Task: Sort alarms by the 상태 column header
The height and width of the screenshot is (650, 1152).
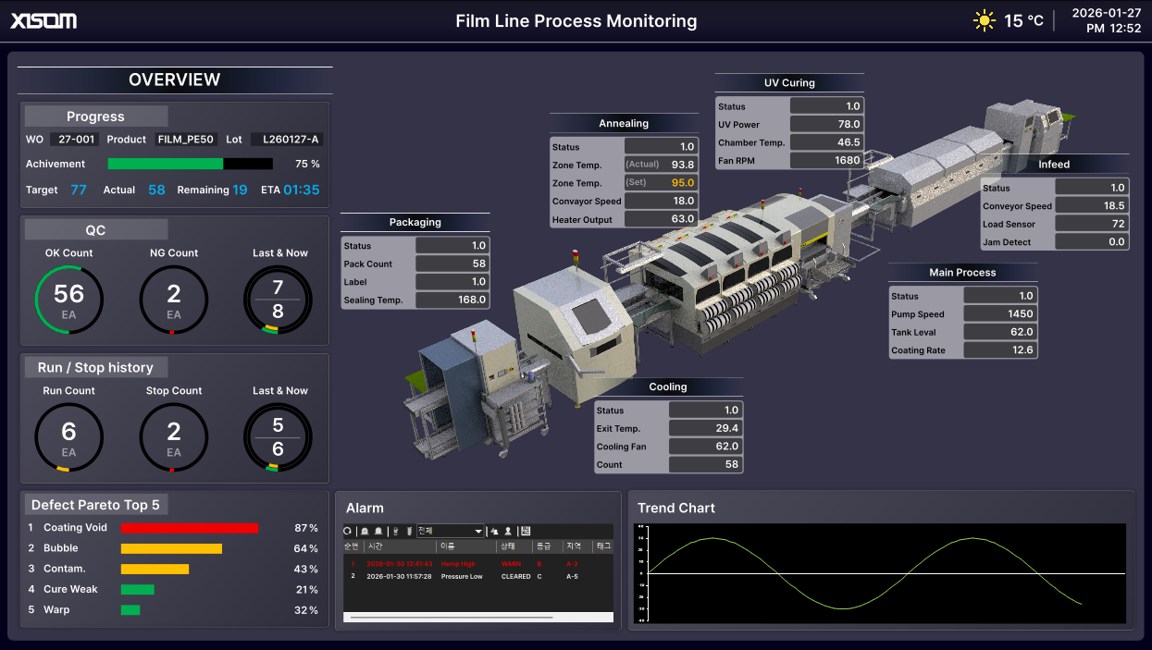Action: (507, 546)
